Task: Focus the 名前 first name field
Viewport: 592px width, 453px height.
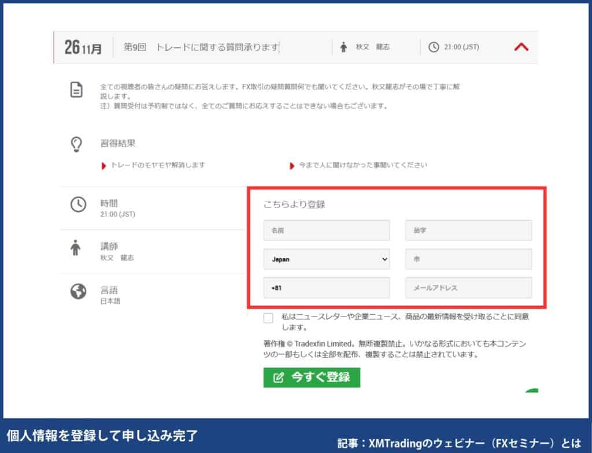Action: 327,231
